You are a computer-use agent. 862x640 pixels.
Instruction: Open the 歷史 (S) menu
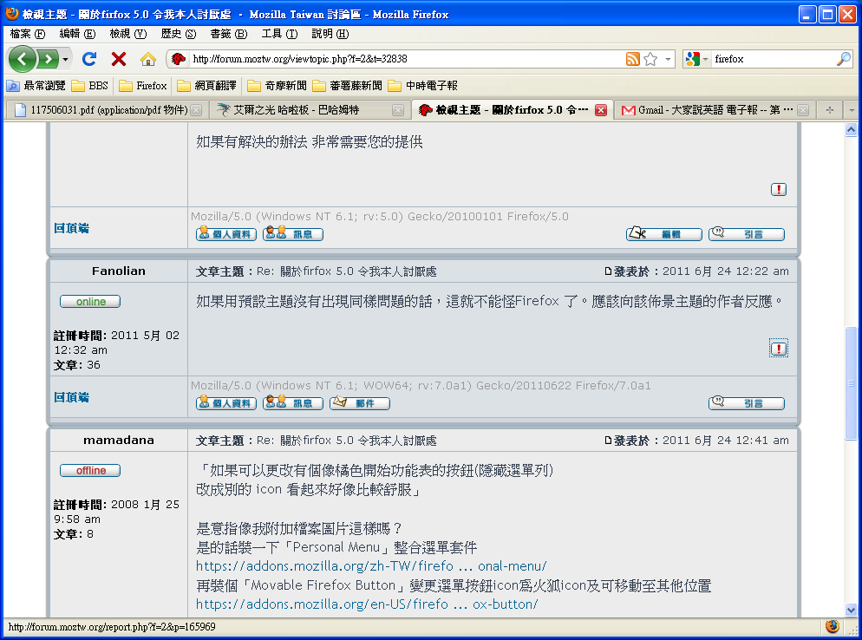click(x=178, y=34)
